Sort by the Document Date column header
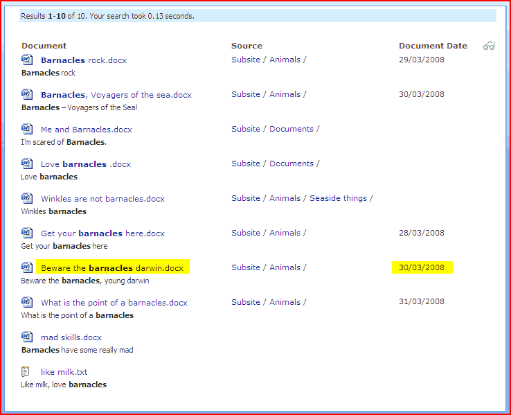The image size is (511, 415). coord(433,46)
